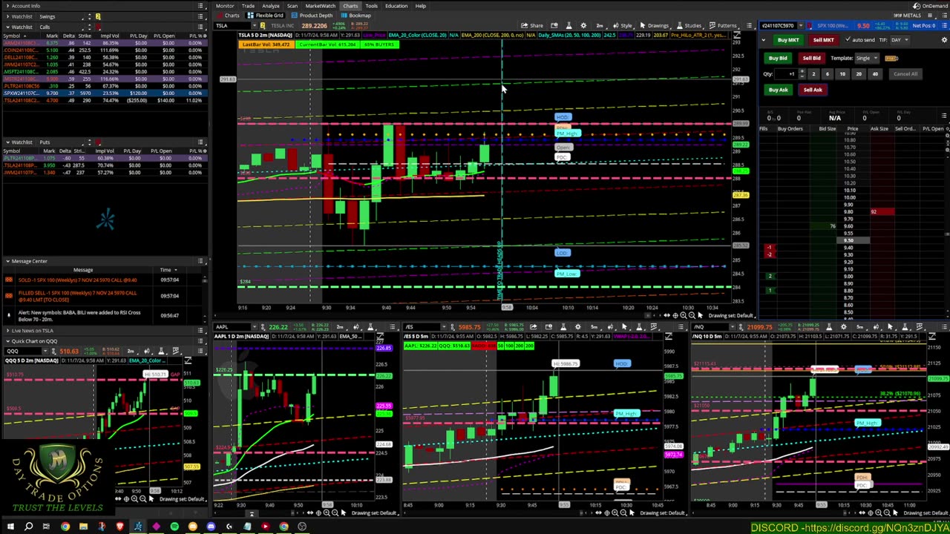This screenshot has width=950, height=534.
Task: Click the Cancel All button
Action: tap(905, 73)
